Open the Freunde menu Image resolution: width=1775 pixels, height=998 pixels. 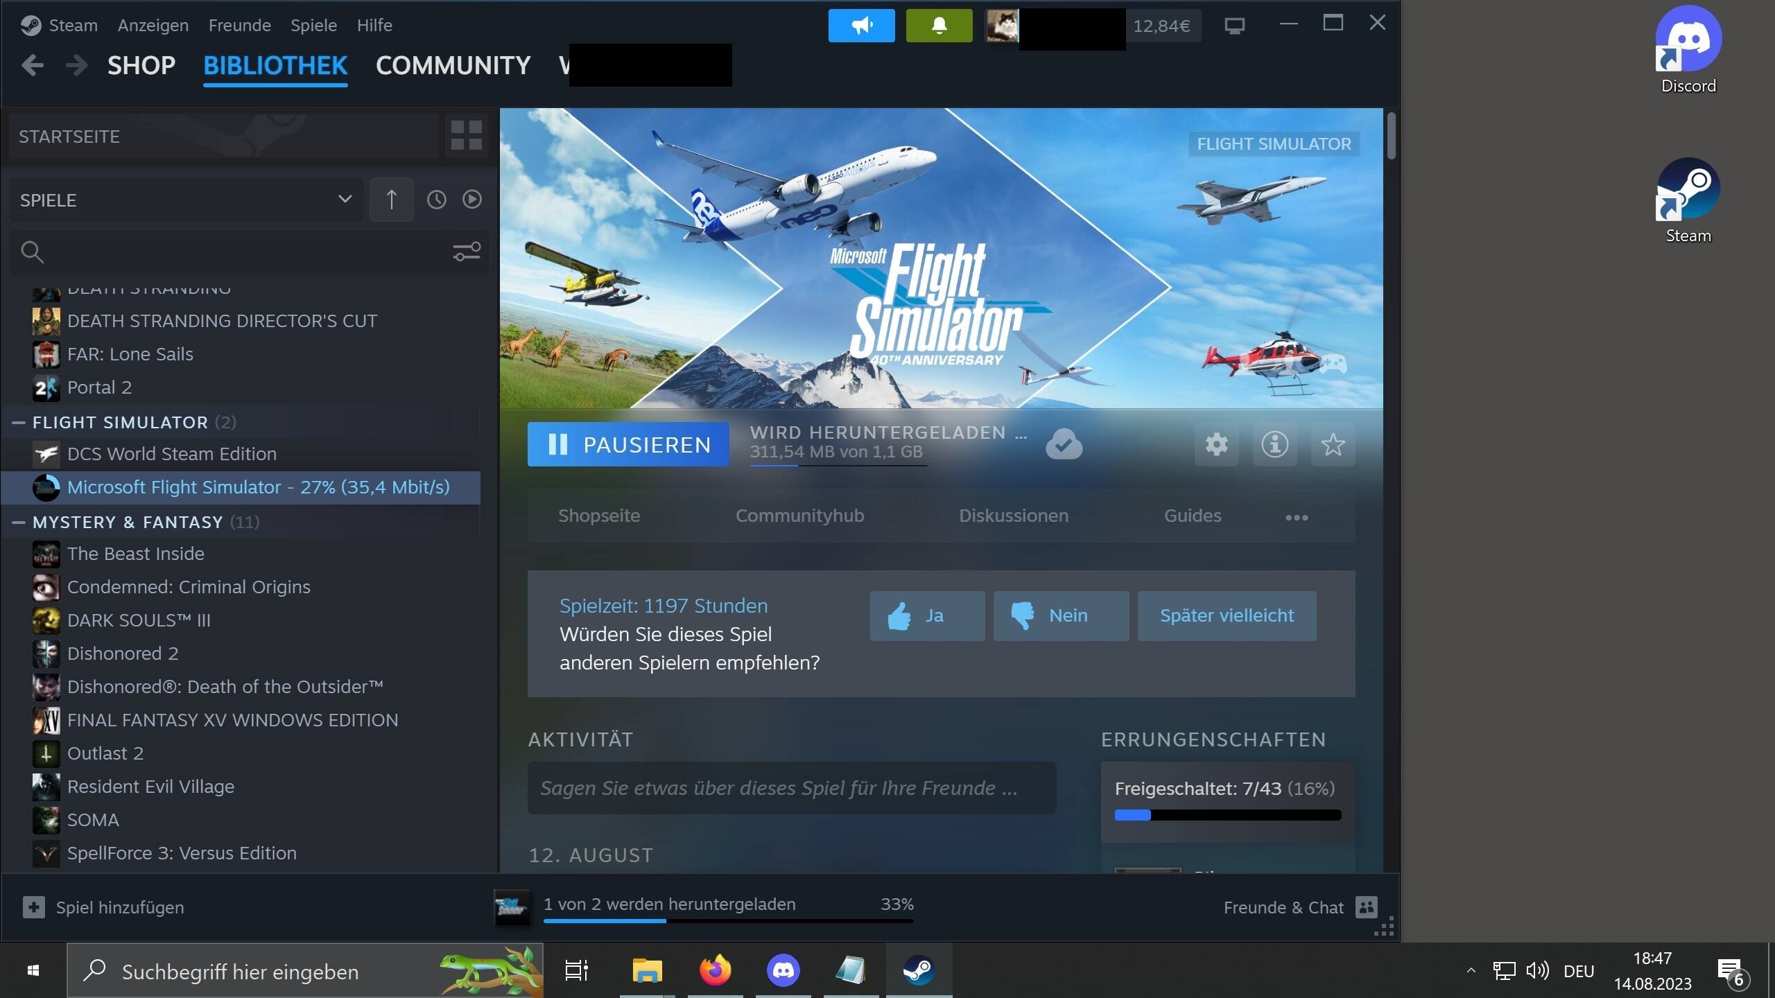pyautogui.click(x=239, y=26)
